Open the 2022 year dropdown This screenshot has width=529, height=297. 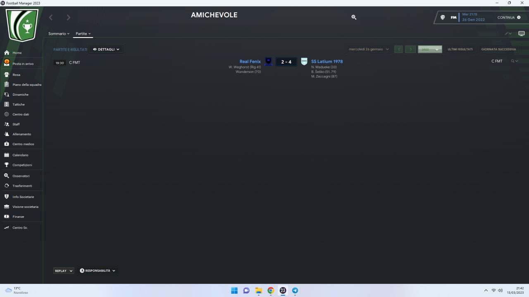[x=430, y=49]
